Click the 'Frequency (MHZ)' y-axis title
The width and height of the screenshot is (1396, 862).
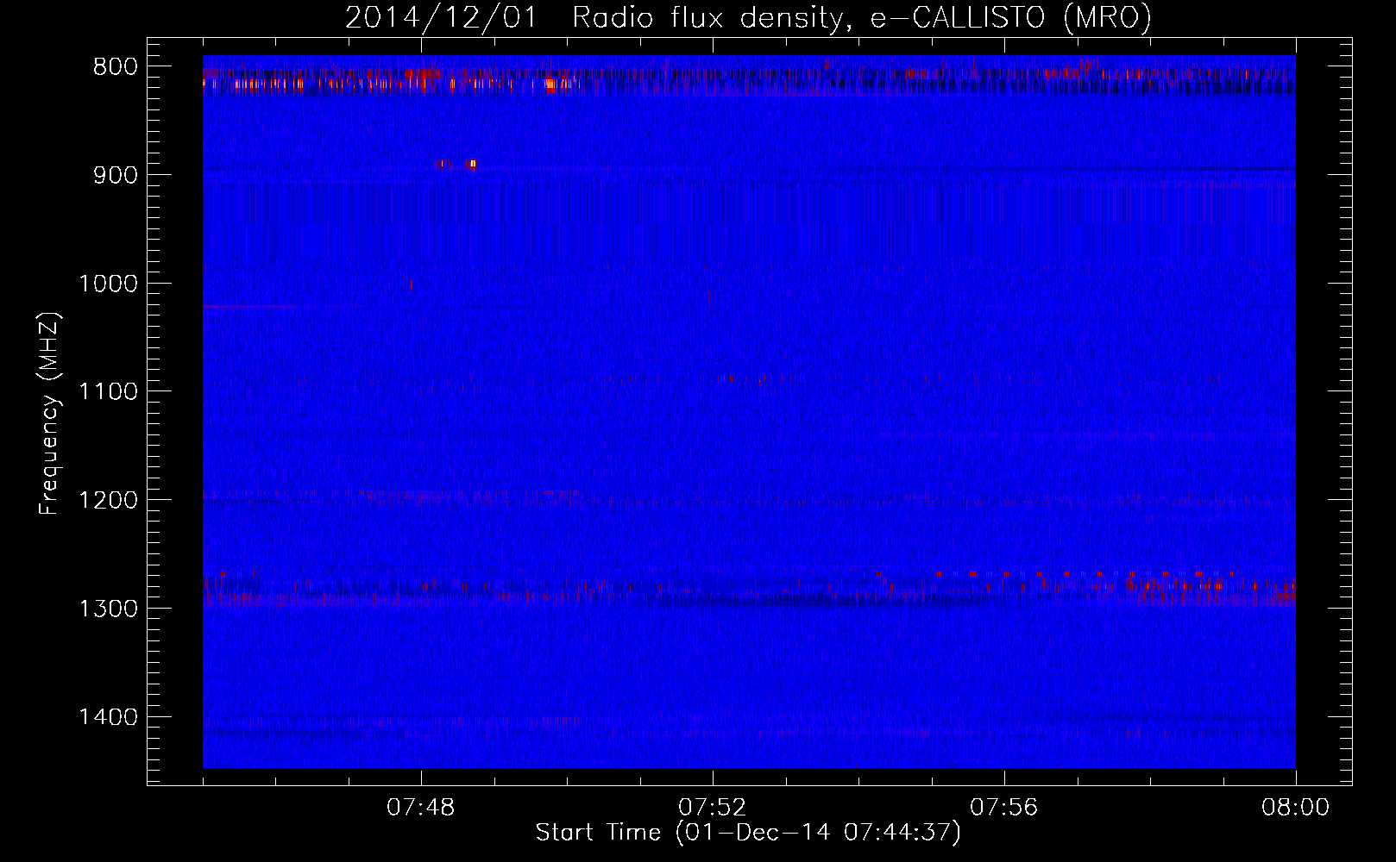pos(49,413)
